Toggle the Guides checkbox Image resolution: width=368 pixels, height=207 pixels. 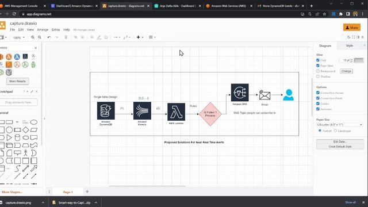point(318,103)
